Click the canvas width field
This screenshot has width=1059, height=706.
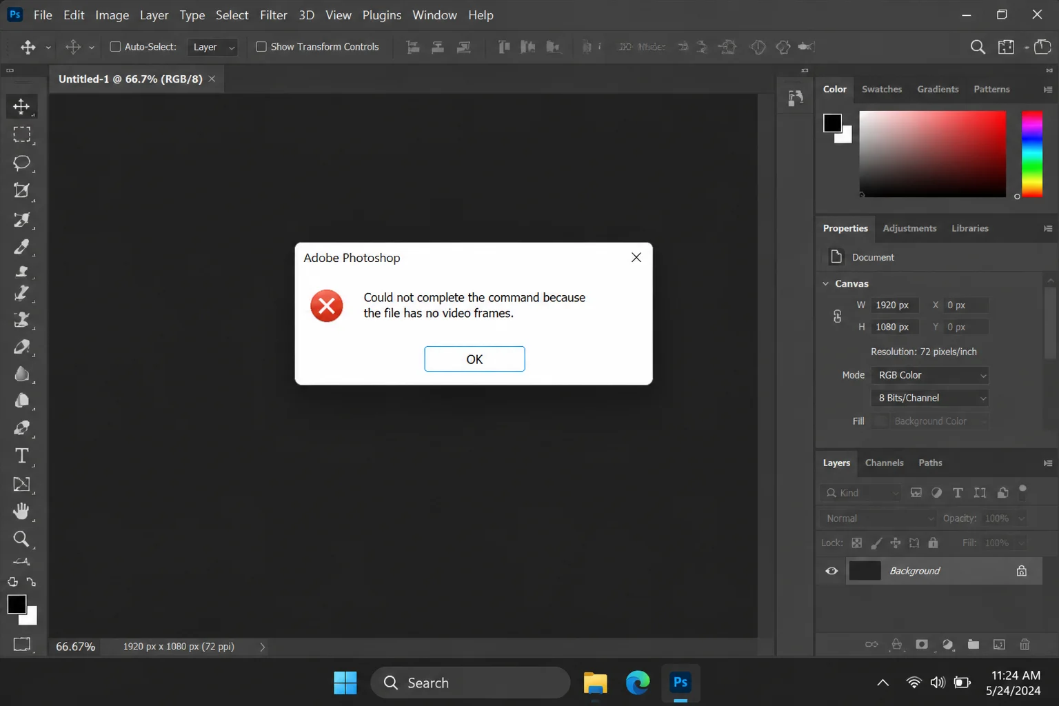(x=894, y=305)
